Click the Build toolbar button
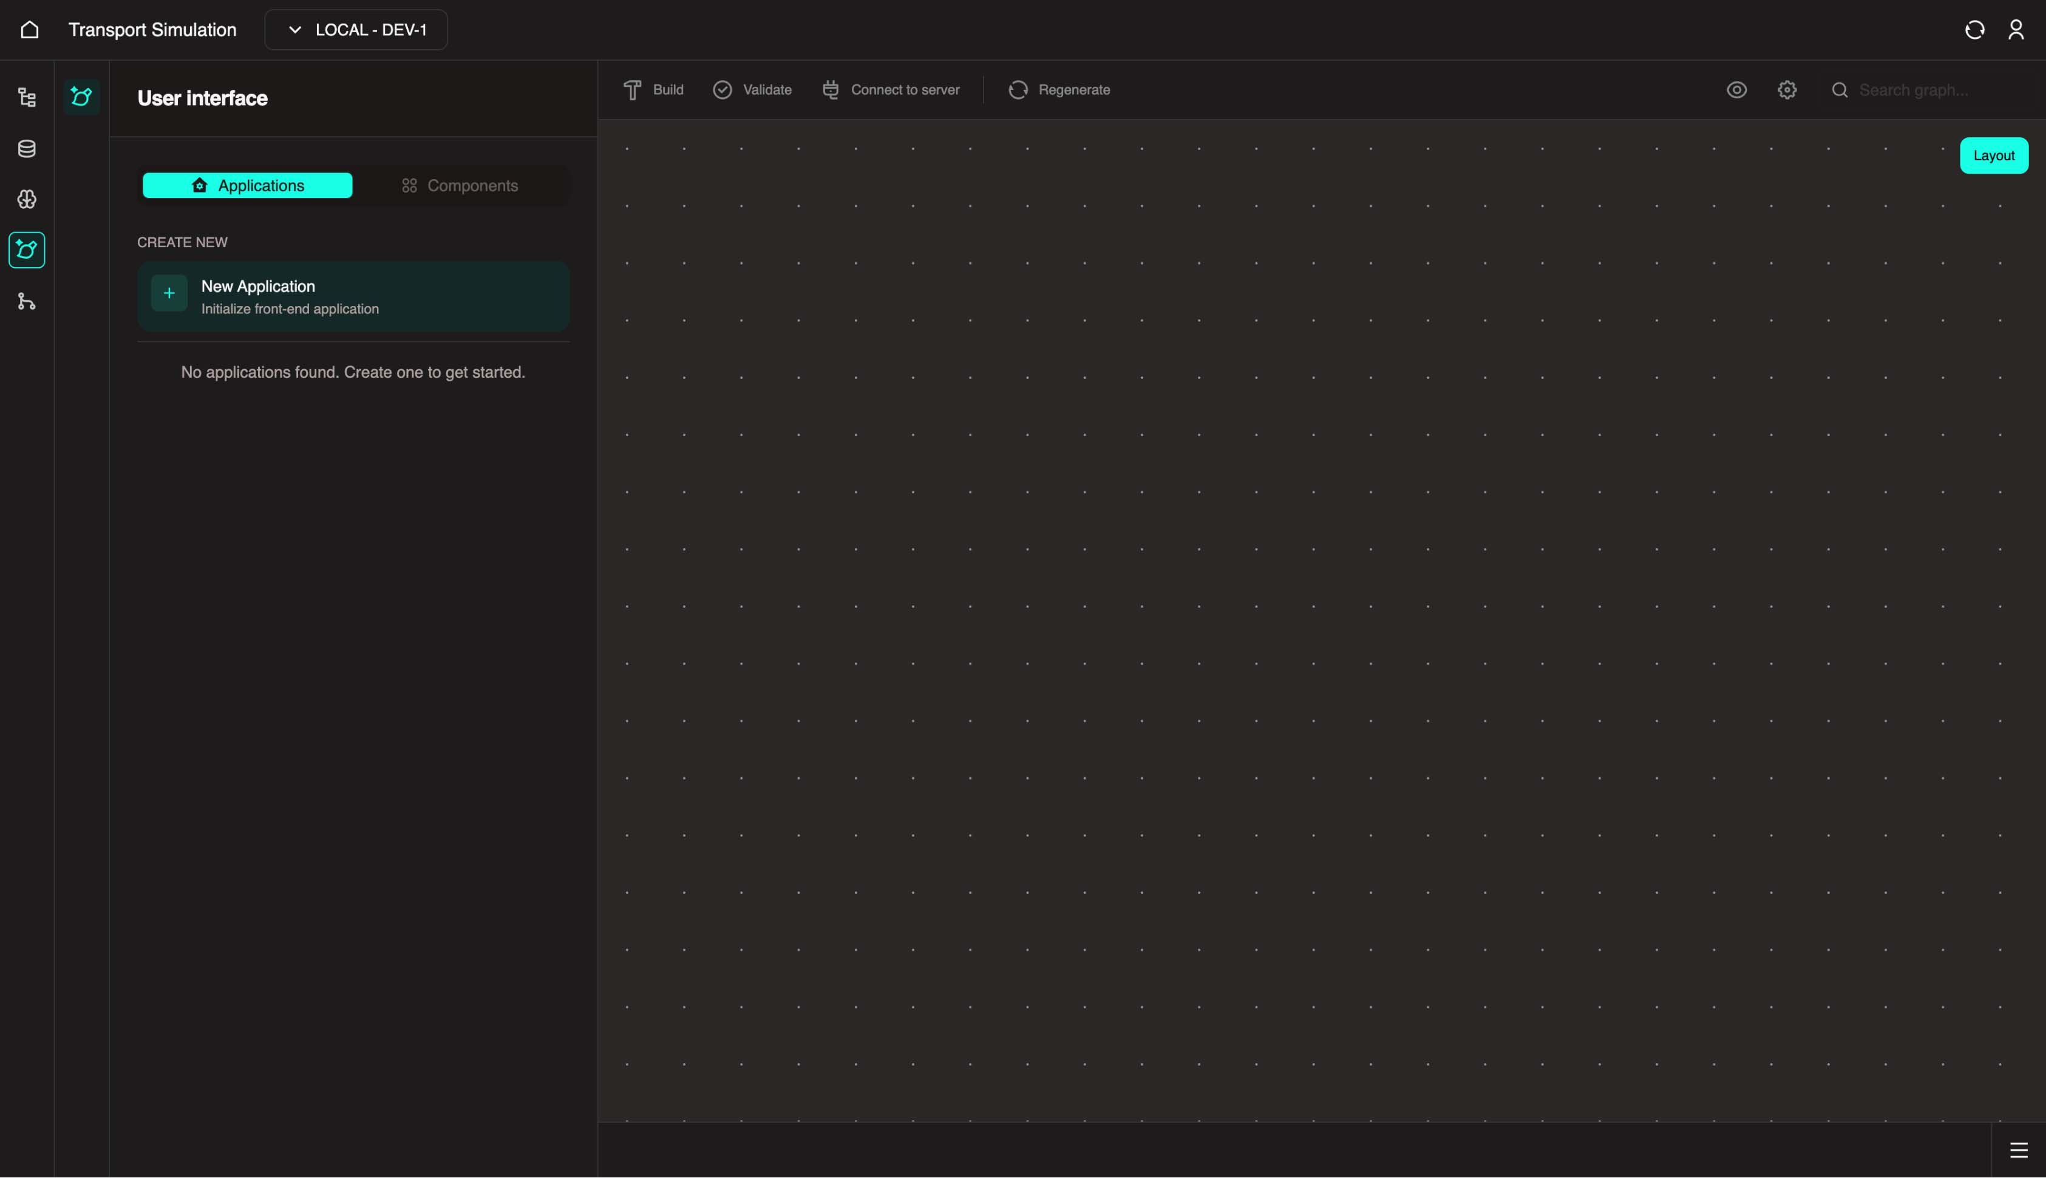Screen dimensions: 2046x1178 (x=653, y=90)
